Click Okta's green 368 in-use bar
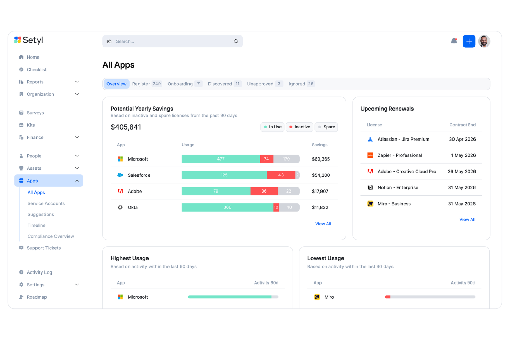Image resolution: width=510 pixels, height=340 pixels. click(227, 207)
